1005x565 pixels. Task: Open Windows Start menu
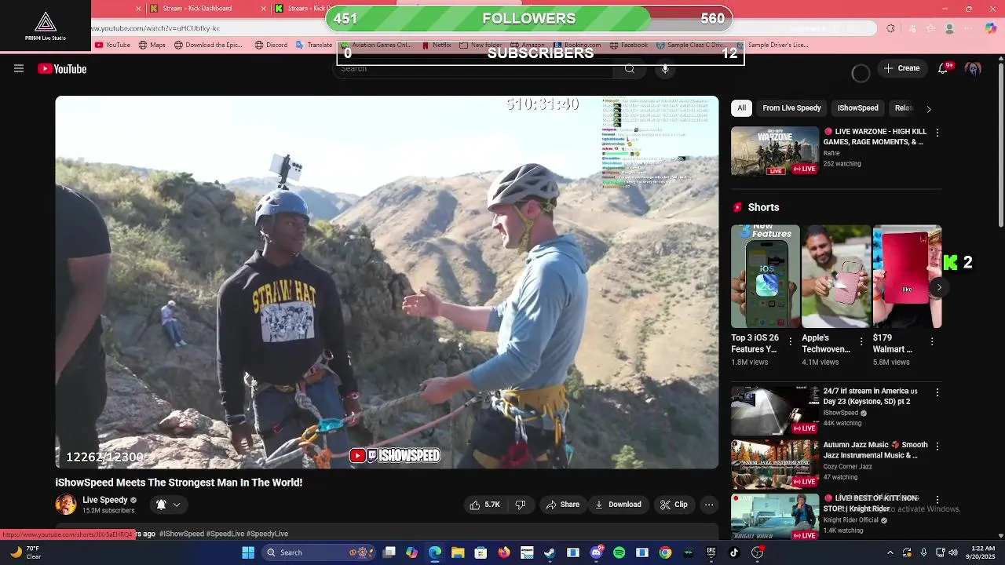pyautogui.click(x=248, y=552)
